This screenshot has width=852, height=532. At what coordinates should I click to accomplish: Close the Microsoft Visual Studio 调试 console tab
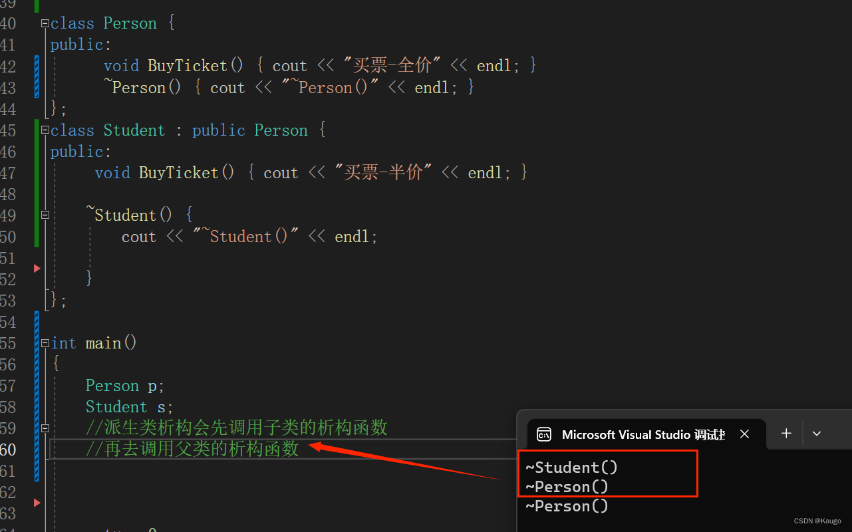(745, 434)
